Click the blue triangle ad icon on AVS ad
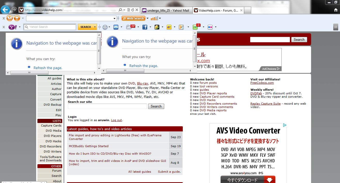This screenshot has width=340, height=183. click(x=284, y=125)
